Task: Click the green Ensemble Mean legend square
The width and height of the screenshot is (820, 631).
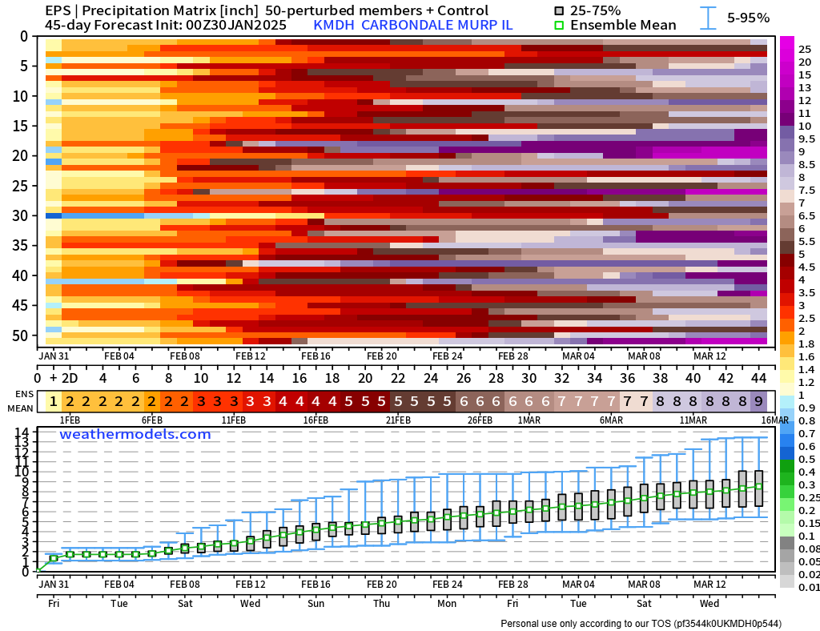Action: click(x=559, y=25)
